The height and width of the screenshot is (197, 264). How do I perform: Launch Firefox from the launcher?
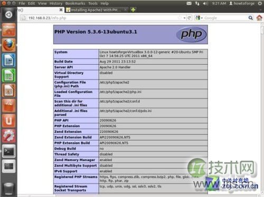[x=8, y=45]
